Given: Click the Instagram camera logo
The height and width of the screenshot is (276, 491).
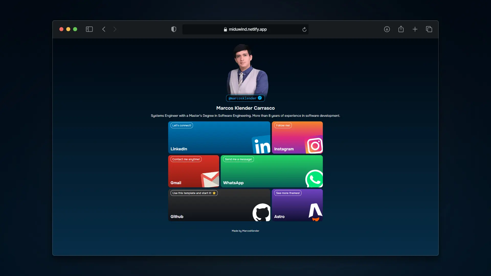Looking at the screenshot, I should coord(314,145).
